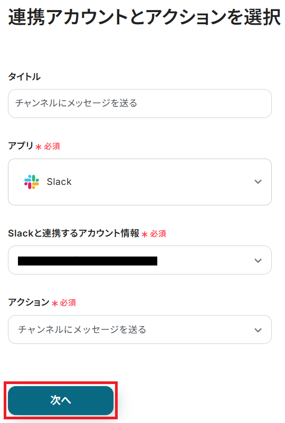Click the タイトル field label

point(24,76)
